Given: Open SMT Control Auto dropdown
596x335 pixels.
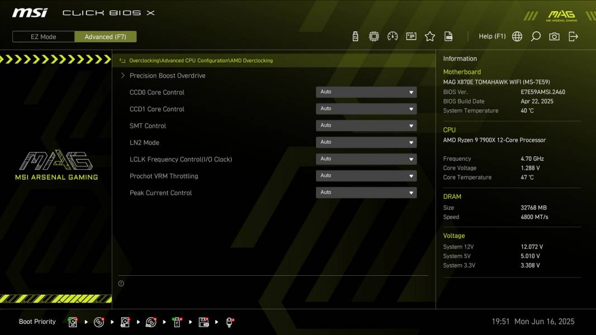Looking at the screenshot, I should point(366,126).
